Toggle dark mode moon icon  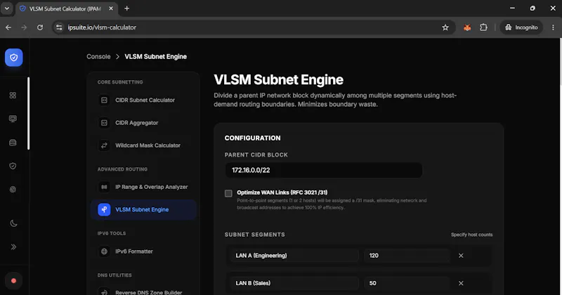point(13,223)
